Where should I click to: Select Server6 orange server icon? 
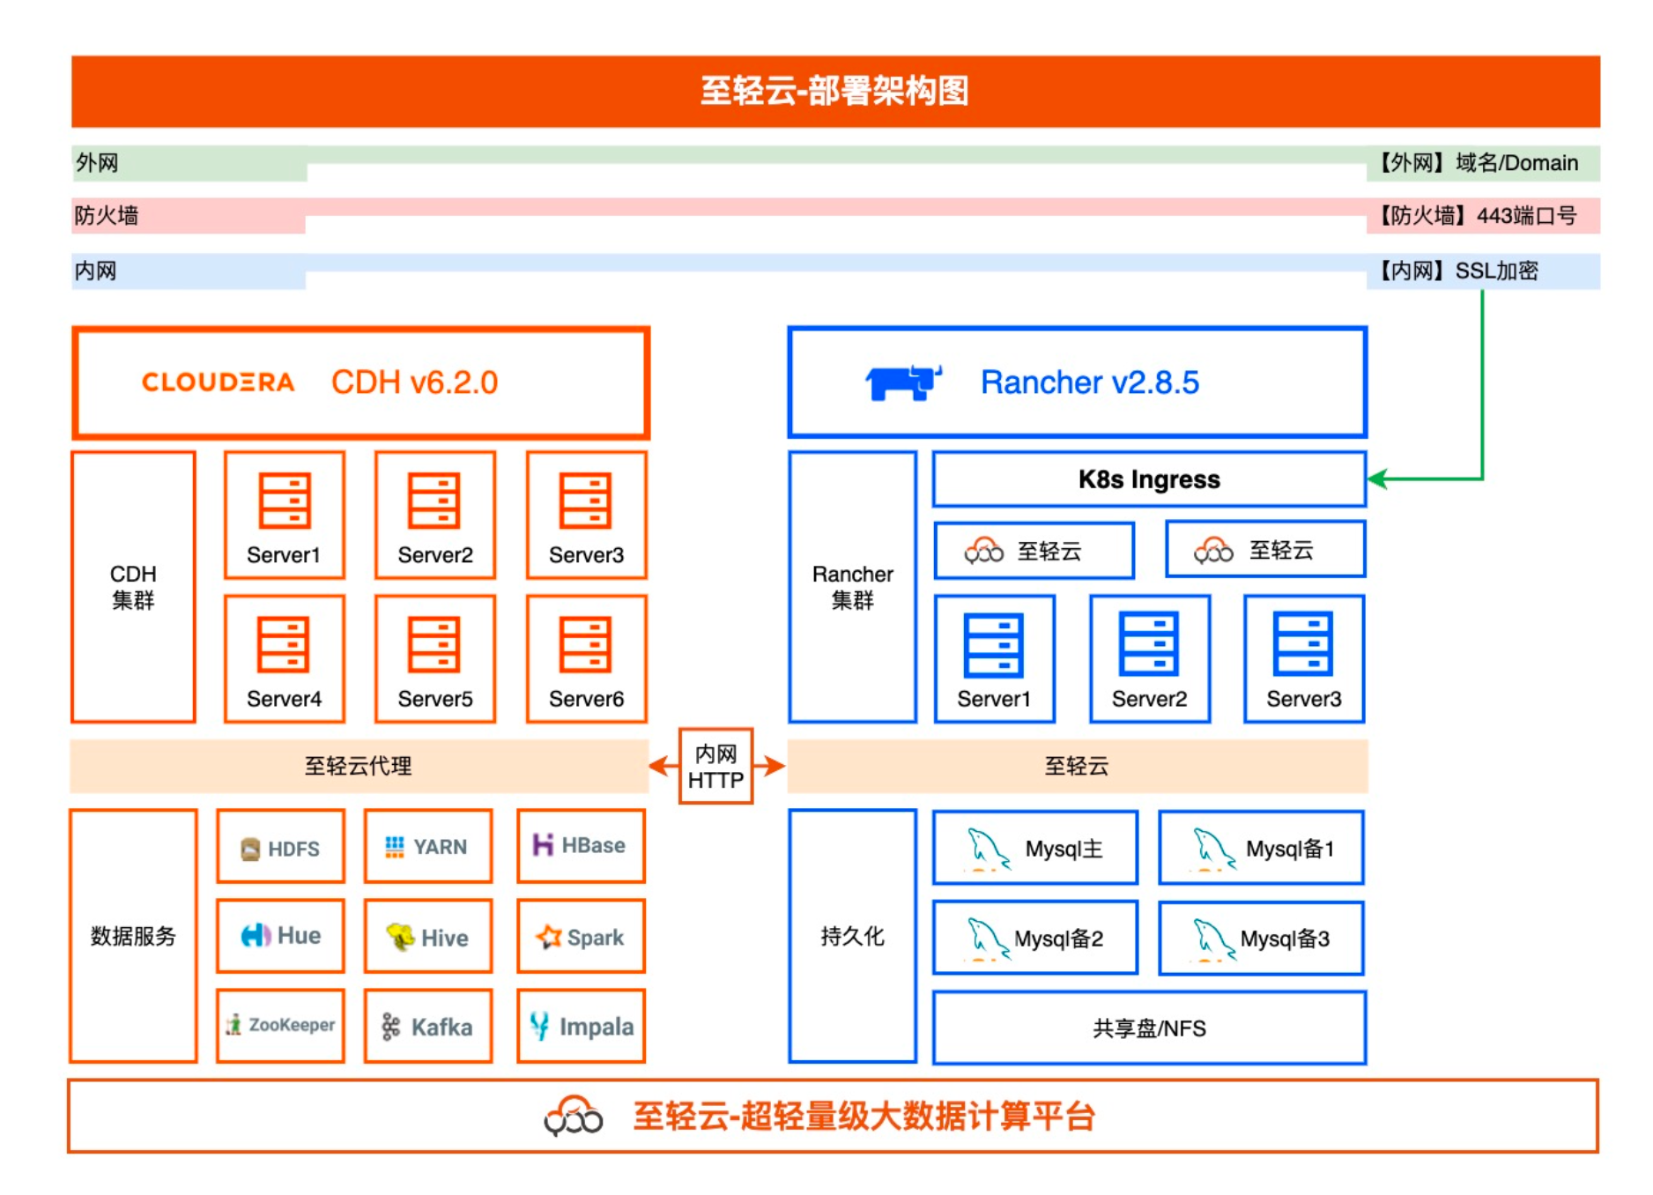[586, 645]
